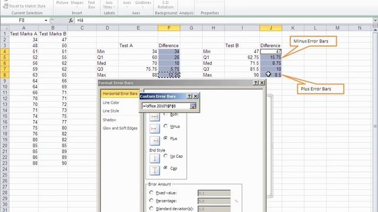378x212 pixels.
Task: Click cell F8 containing 12.25
Action: click(169, 75)
